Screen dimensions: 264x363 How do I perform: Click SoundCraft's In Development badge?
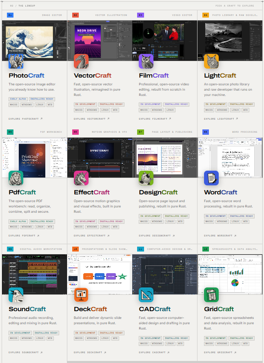point(20,333)
